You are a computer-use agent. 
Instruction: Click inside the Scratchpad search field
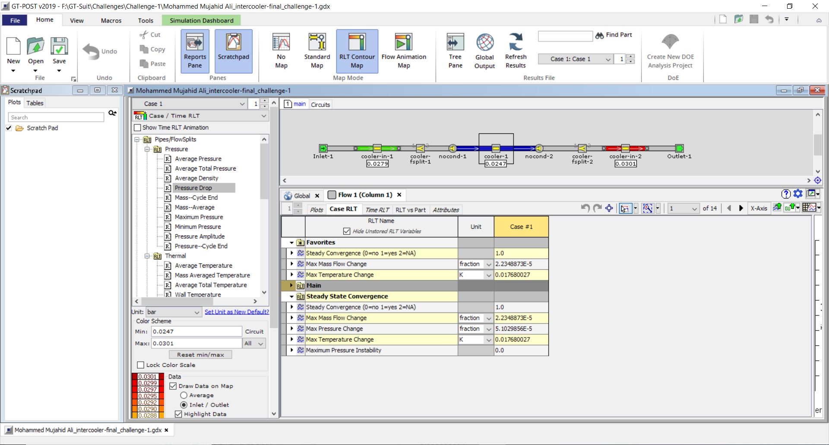(56, 117)
